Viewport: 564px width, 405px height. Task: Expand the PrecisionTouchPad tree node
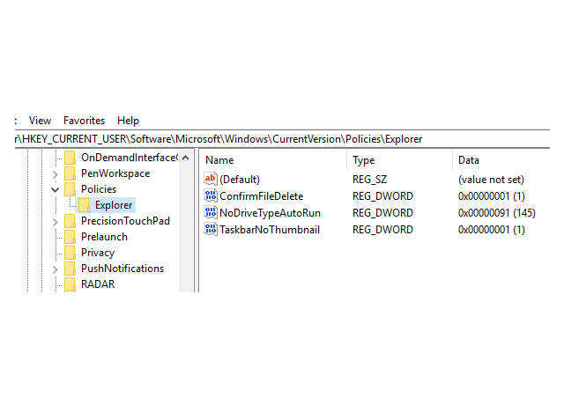coord(56,221)
